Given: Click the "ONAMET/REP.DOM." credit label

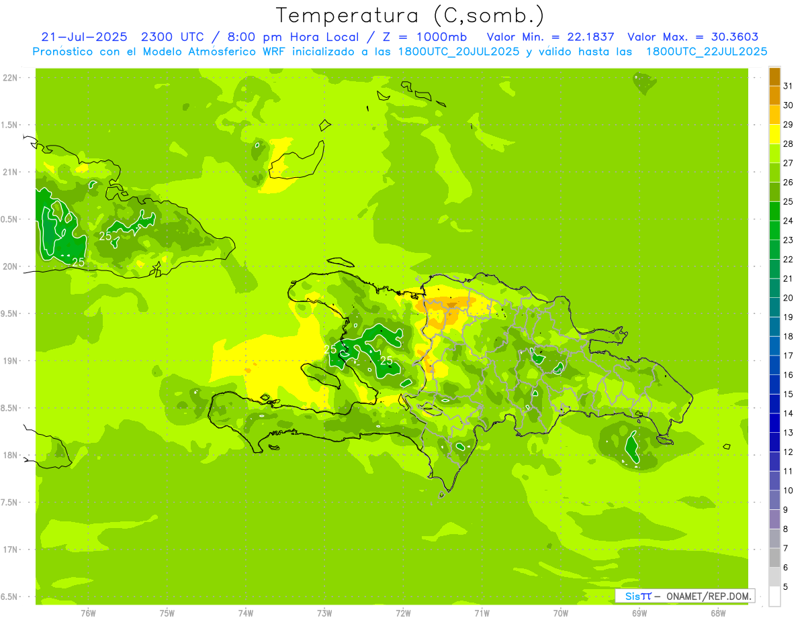Looking at the screenshot, I should (708, 596).
